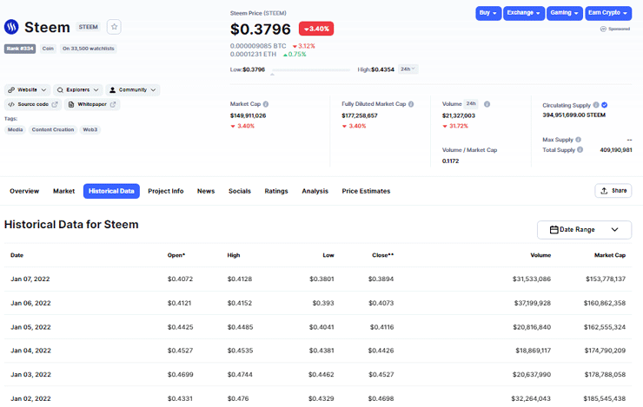Open the 24h low/high range selector

click(x=408, y=69)
